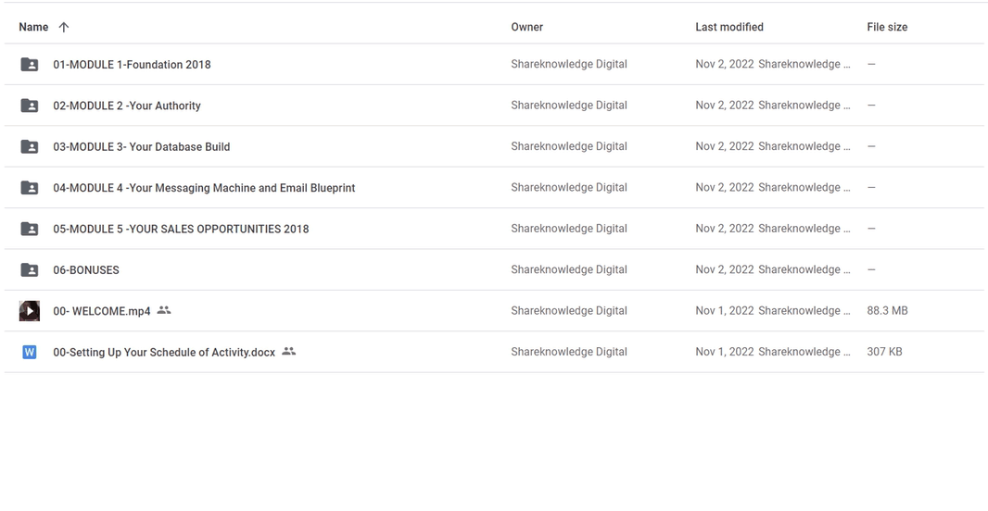The image size is (988, 511).
Task: Click the 03-MODULE 3 shared folder icon
Action: coord(30,146)
